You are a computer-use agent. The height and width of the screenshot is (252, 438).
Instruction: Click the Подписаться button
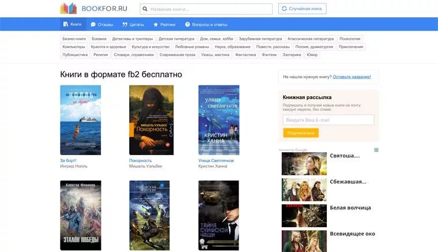point(301,133)
